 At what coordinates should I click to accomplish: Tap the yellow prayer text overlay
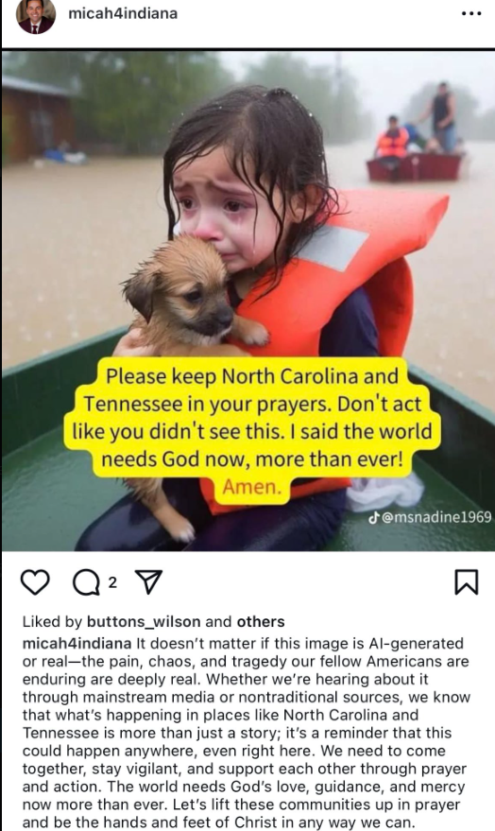coord(252,417)
